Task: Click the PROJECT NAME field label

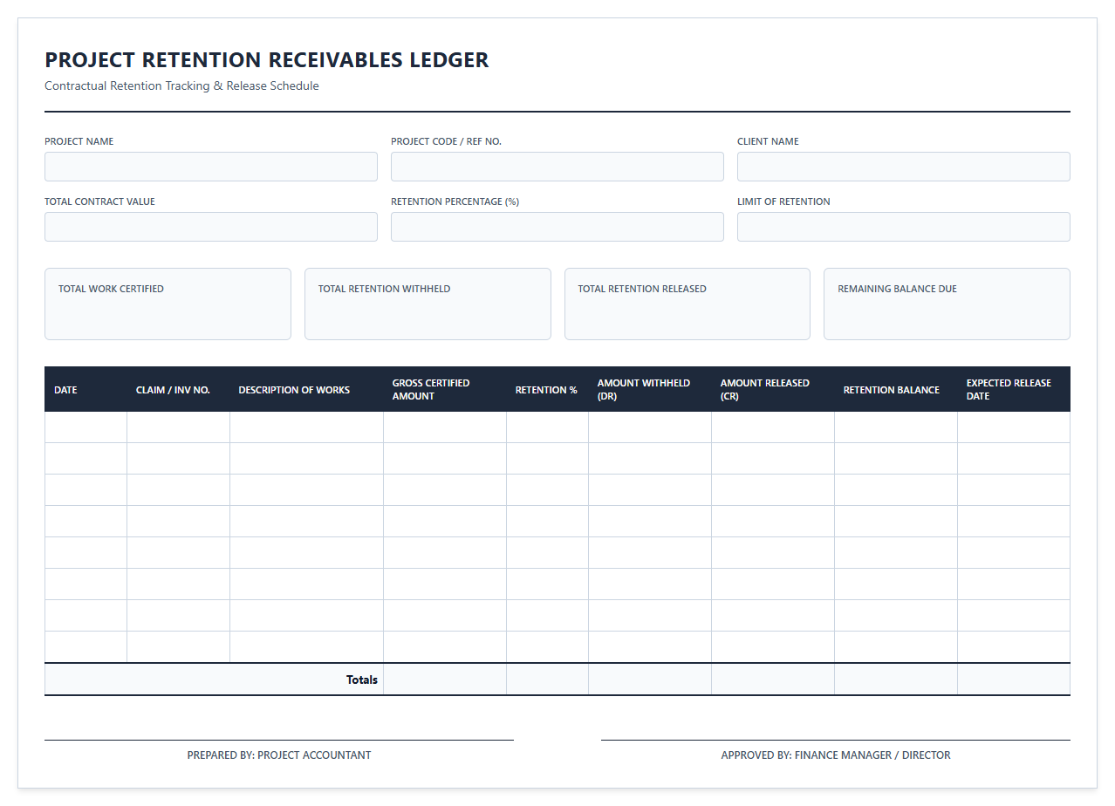Action: pyautogui.click(x=79, y=141)
